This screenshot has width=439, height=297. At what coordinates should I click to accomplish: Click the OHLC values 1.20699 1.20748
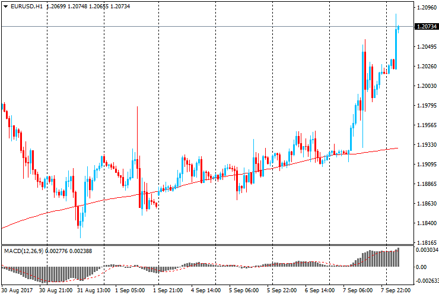click(x=66, y=7)
